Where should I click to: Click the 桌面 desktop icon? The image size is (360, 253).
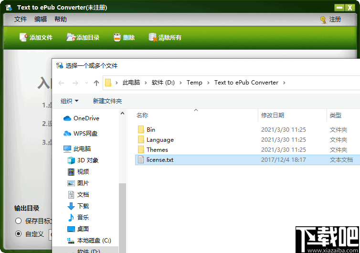[x=71, y=229]
